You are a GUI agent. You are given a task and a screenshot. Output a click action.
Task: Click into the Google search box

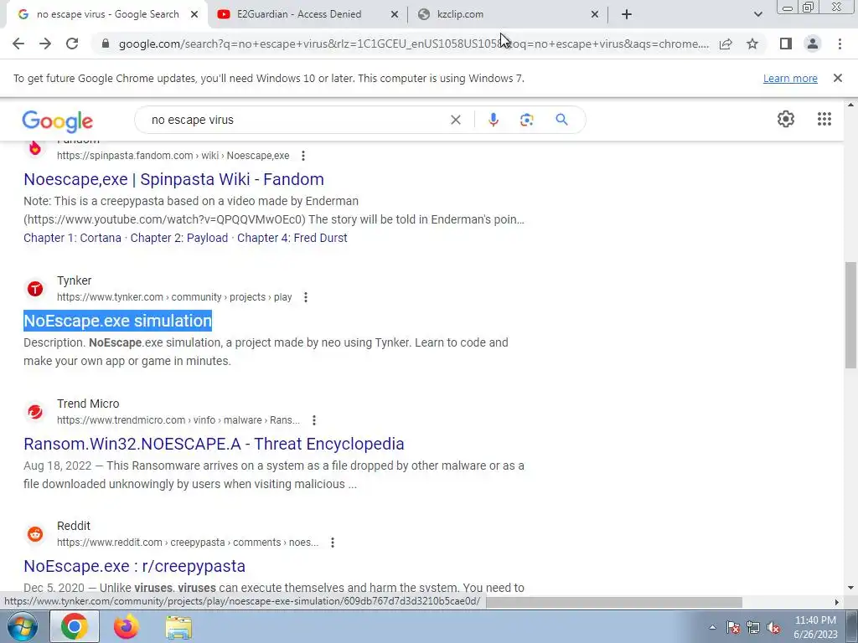296,120
